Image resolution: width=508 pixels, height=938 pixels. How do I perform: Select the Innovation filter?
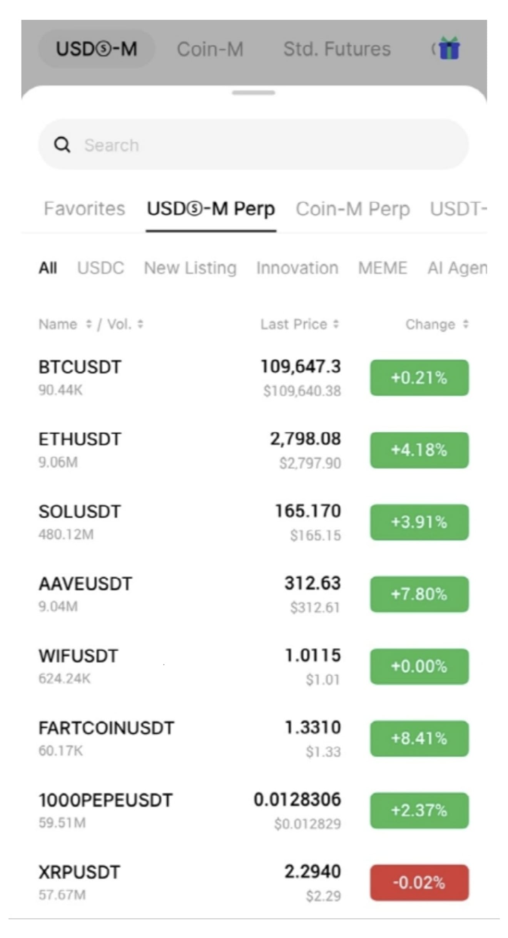297,268
